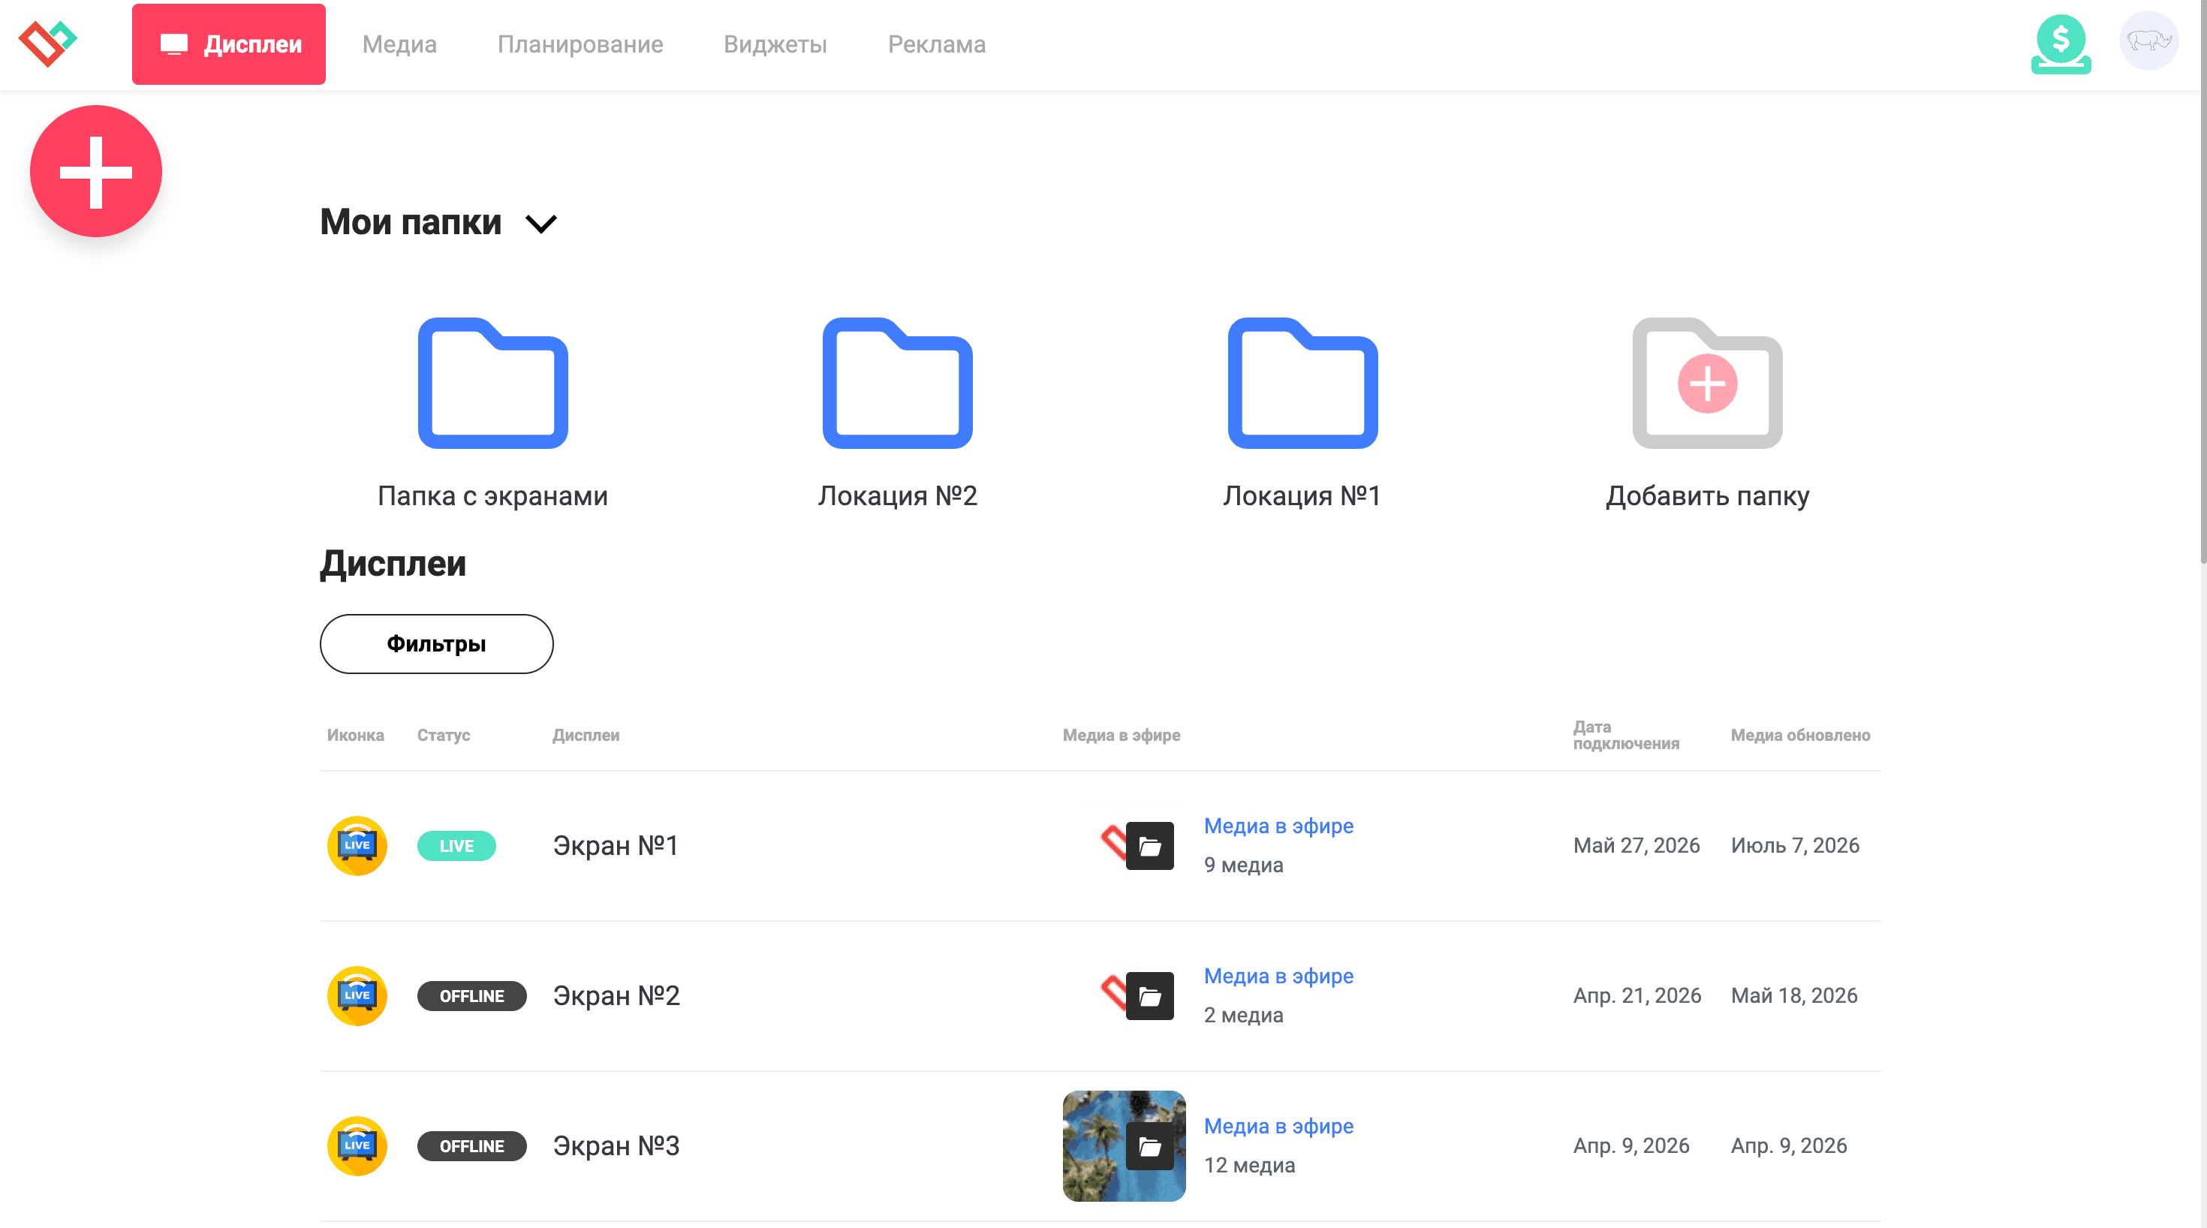Open Медиа в эфире link for Экран №3
Image resolution: width=2207 pixels, height=1228 pixels.
(1278, 1125)
